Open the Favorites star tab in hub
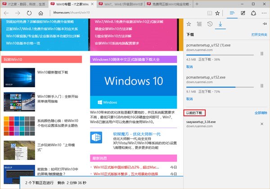 (188, 24)
